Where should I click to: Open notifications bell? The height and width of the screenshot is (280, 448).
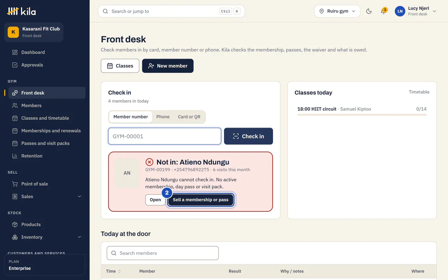[383, 11]
